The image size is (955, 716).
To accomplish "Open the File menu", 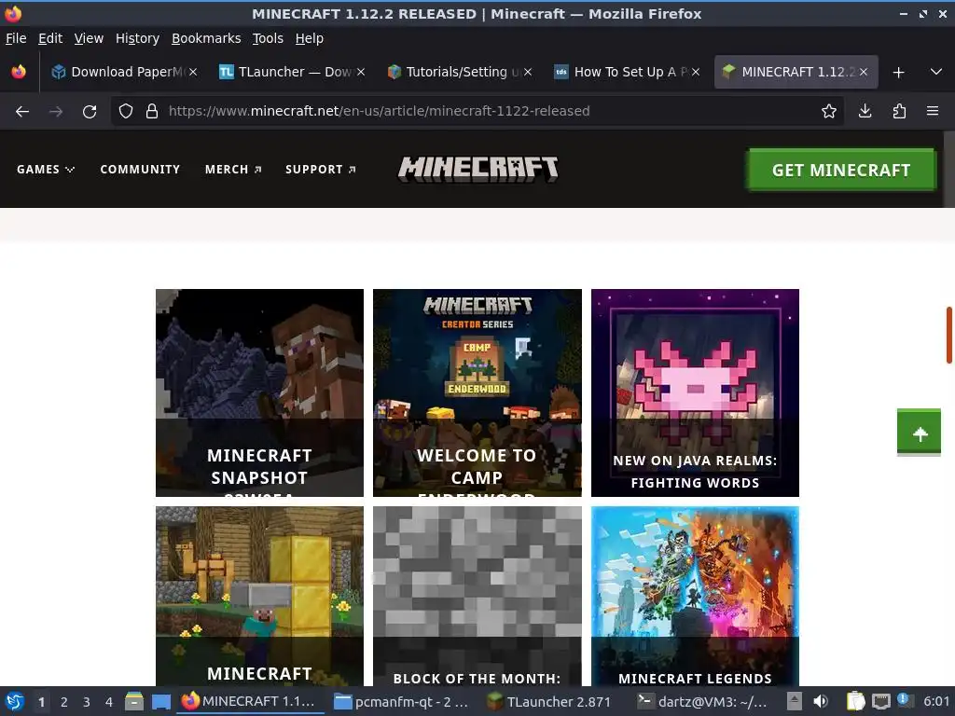I will click(16, 38).
